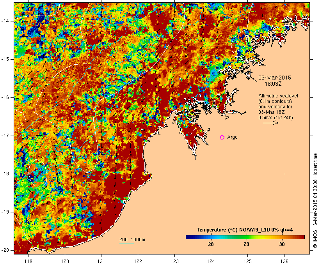Click the -19 latitude axis label
Viewport: 320px width, 265px height.
point(5,212)
